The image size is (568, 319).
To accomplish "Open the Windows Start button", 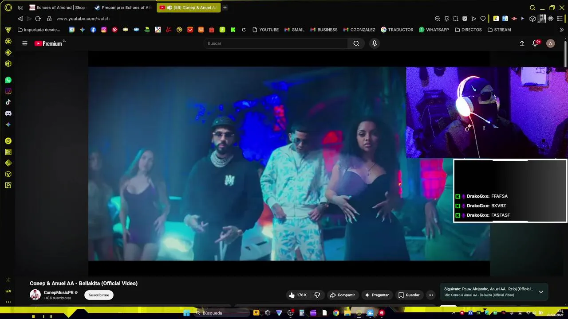I will click(x=187, y=313).
